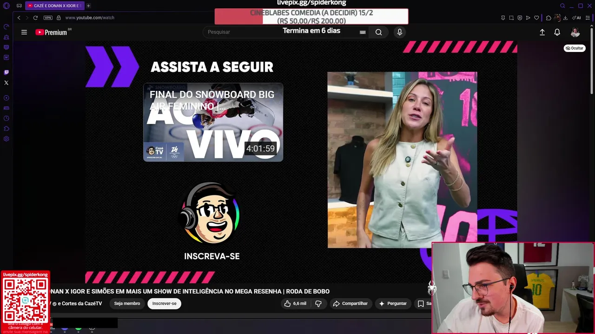Click the 4:01:59 duration badge
The width and height of the screenshot is (595, 334).
260,148
